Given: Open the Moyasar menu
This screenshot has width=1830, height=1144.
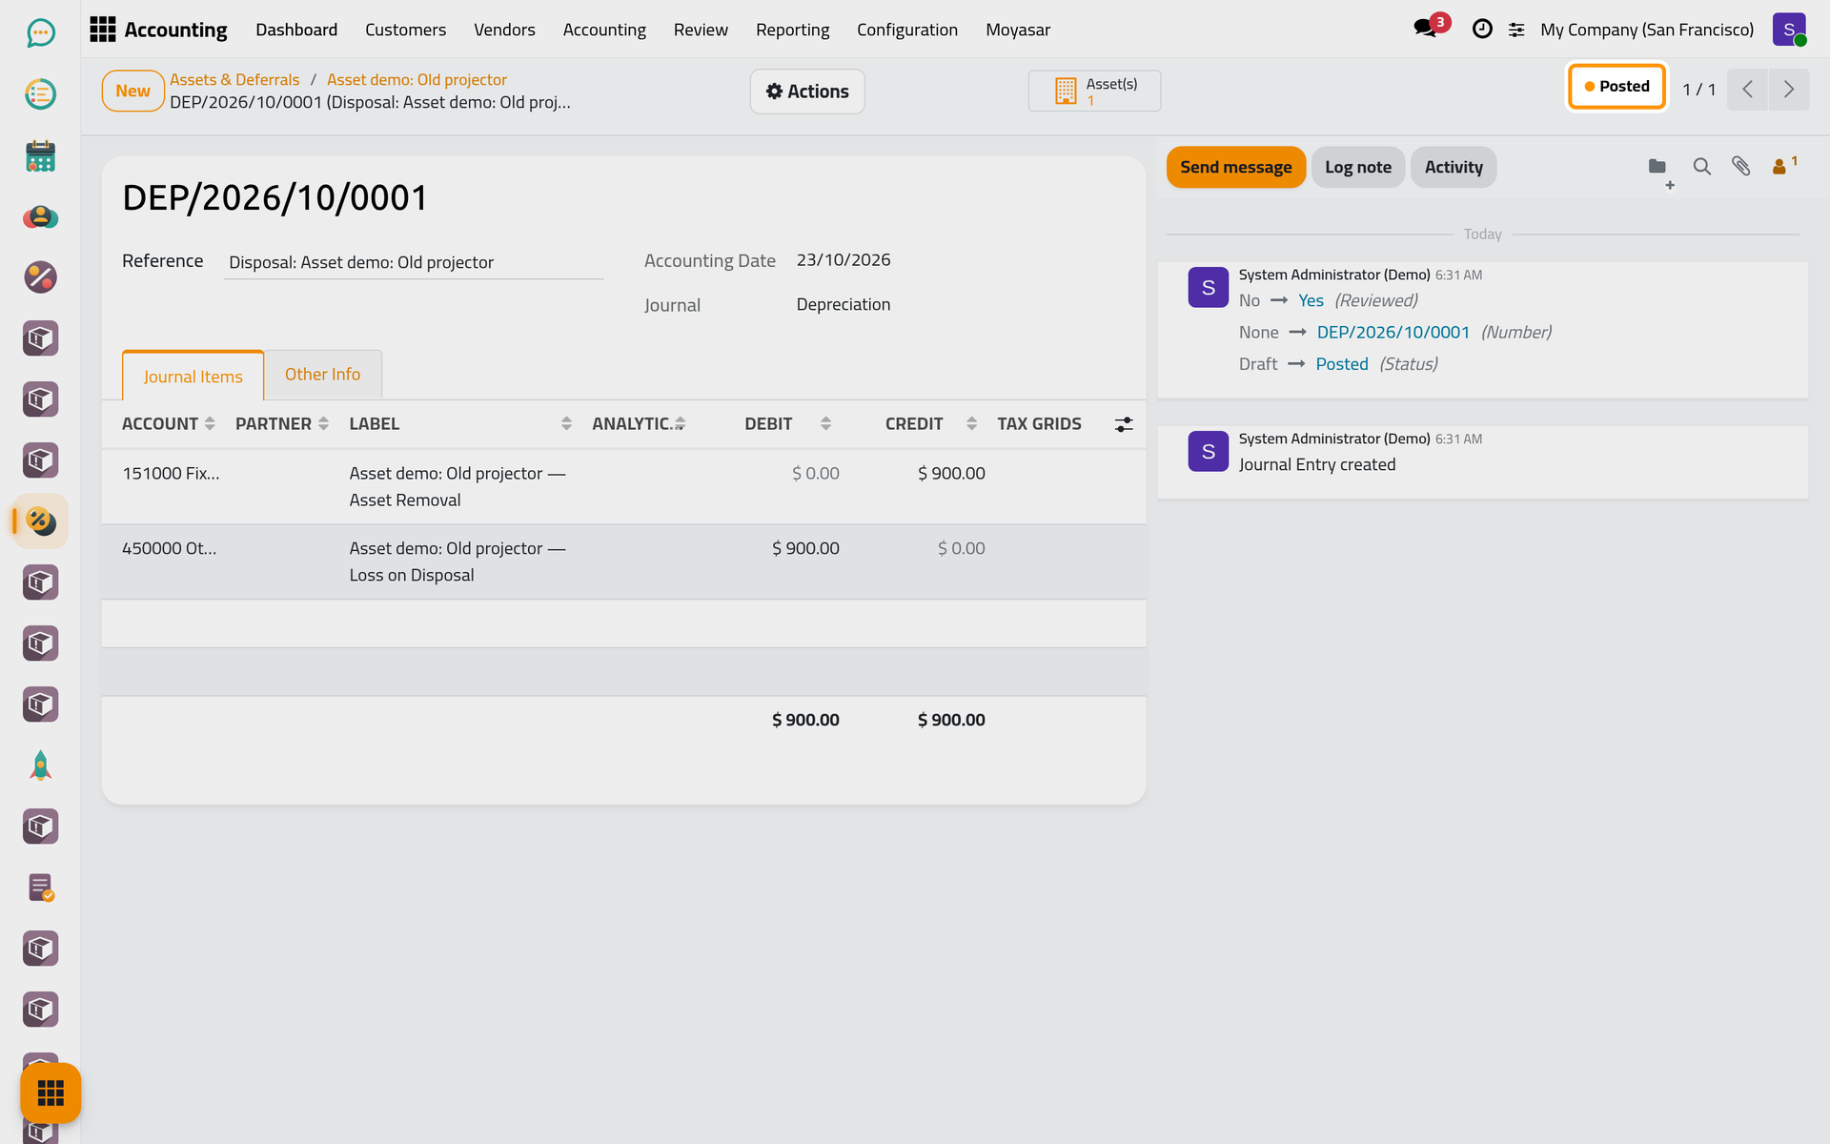Looking at the screenshot, I should pyautogui.click(x=1018, y=30).
